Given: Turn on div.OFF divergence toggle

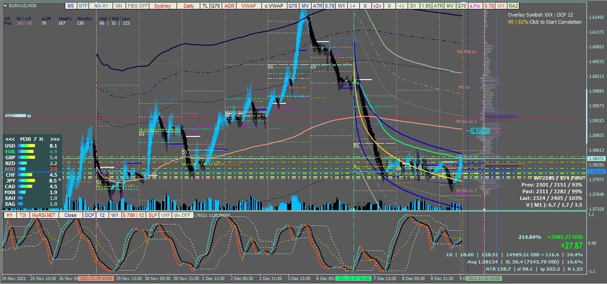Looking at the screenshot, I should pos(182,215).
